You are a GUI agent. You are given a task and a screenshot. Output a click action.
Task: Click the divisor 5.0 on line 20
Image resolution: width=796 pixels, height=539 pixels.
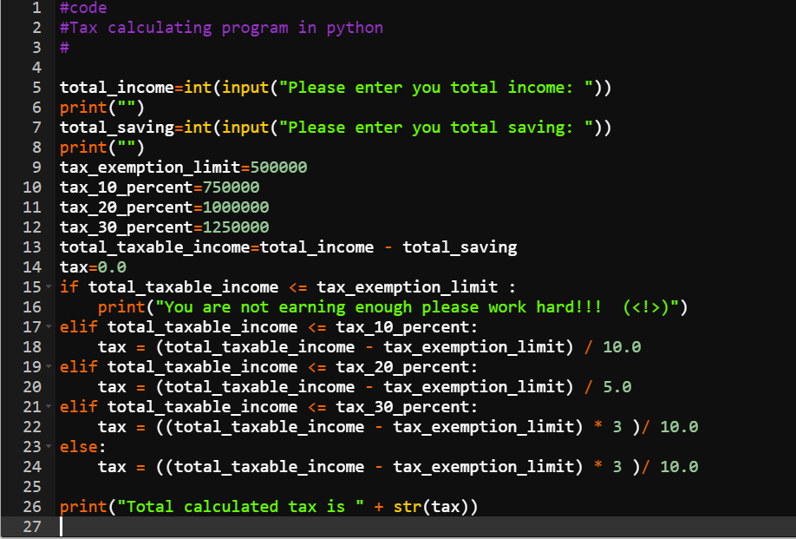pos(617,386)
